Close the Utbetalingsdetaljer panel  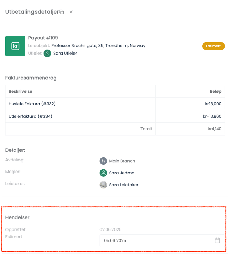tap(71, 12)
